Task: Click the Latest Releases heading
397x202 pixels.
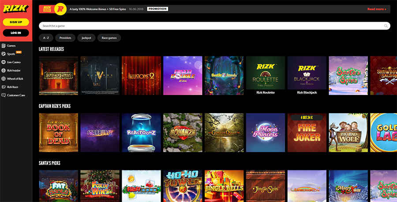Action: 52,49
